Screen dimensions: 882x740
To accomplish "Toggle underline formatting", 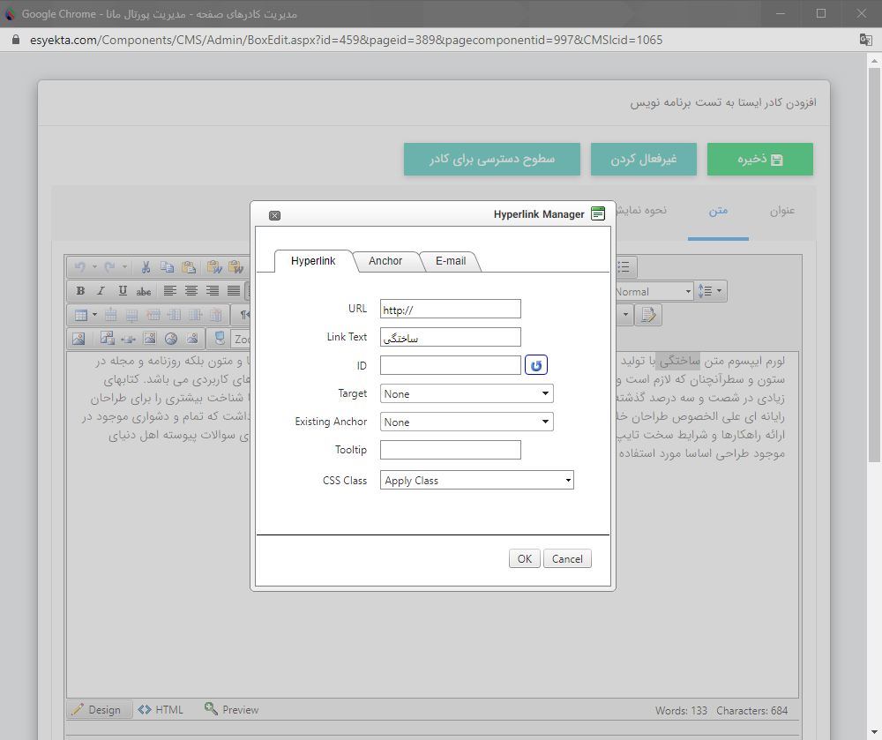I will point(123,291).
